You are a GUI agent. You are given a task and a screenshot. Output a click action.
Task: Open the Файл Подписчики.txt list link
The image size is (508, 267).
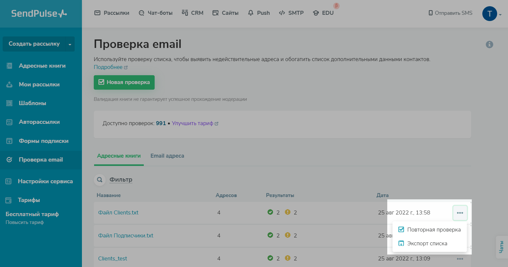click(x=126, y=235)
